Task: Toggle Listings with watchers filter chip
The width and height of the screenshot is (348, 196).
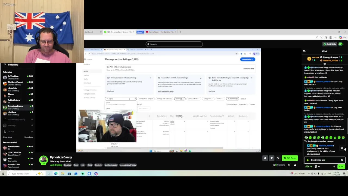Action: pyautogui.click(x=164, y=99)
